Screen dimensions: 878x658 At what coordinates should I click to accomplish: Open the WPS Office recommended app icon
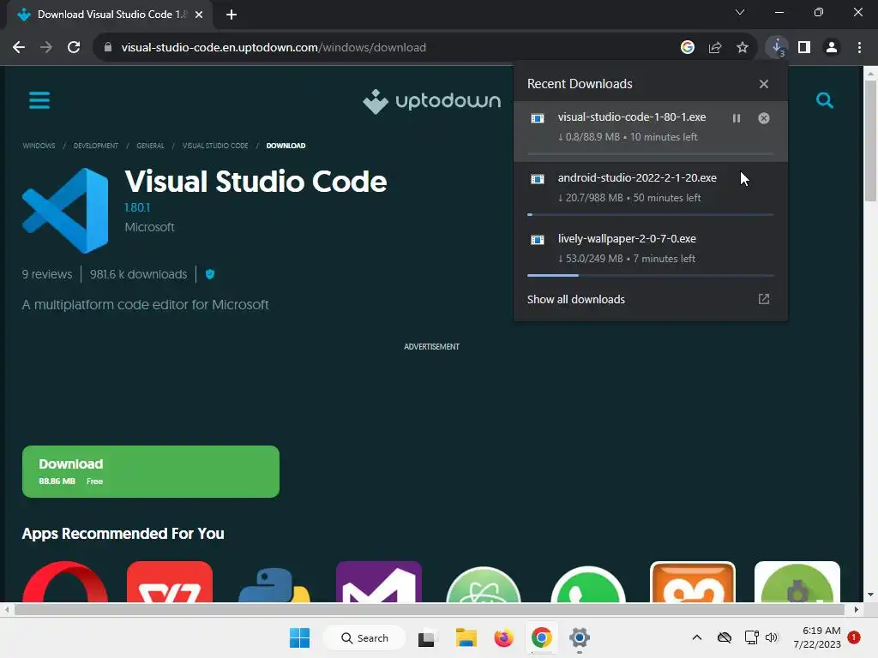(170, 582)
